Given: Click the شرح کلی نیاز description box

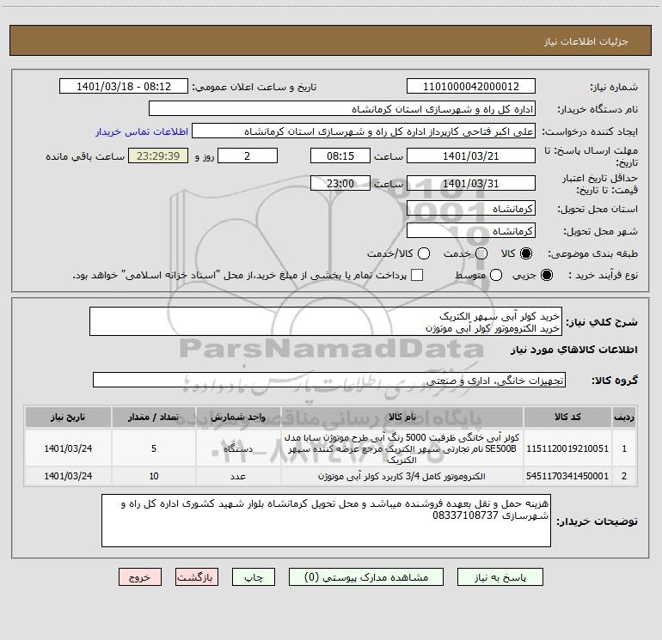Looking at the screenshot, I should coord(326,321).
